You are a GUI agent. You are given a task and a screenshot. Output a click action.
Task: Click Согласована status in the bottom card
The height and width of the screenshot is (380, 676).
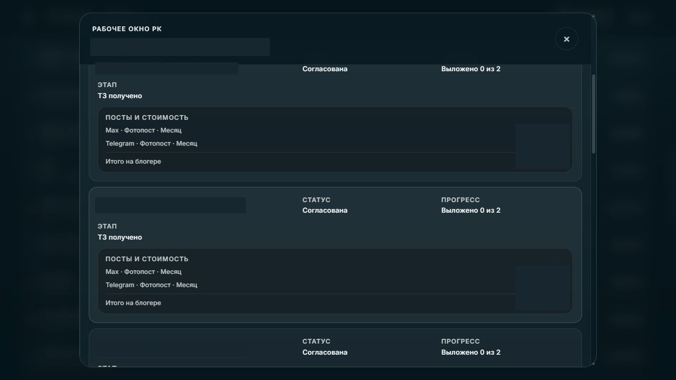tap(325, 353)
